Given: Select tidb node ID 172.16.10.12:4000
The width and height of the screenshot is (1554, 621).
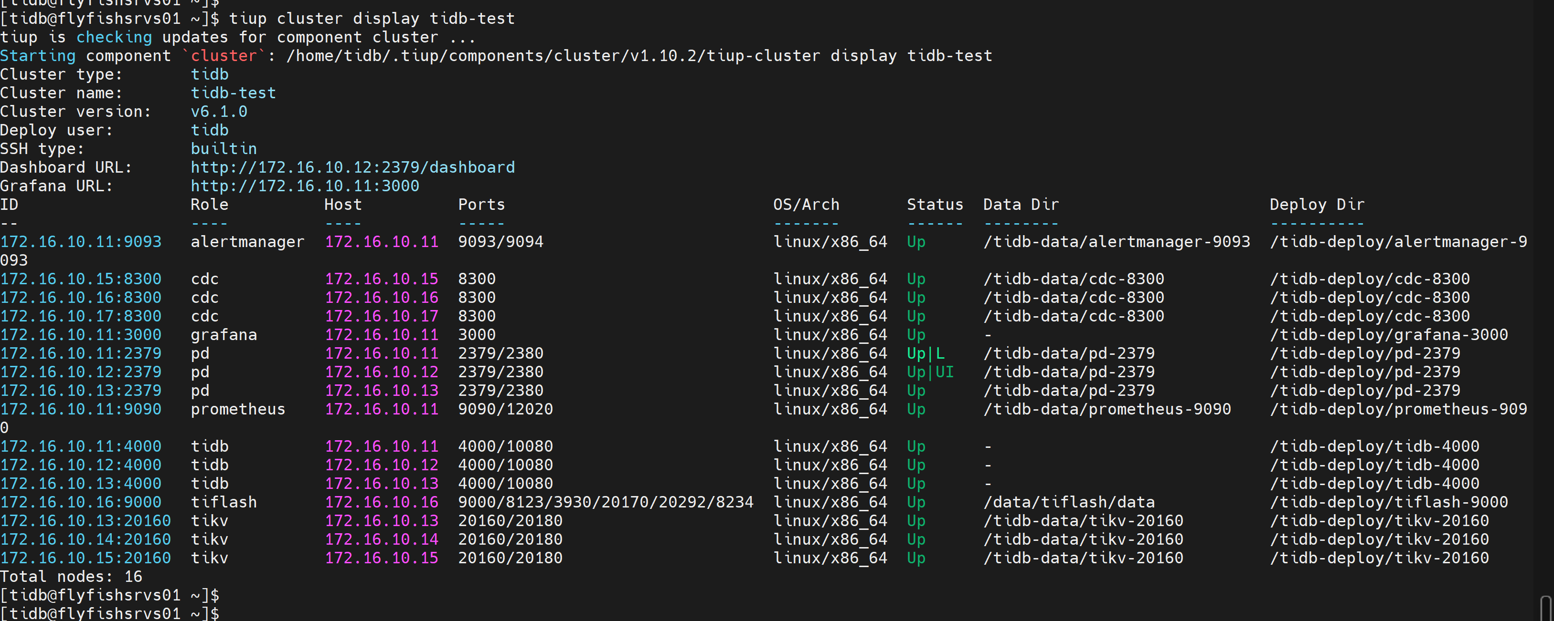Looking at the screenshot, I should click(81, 465).
